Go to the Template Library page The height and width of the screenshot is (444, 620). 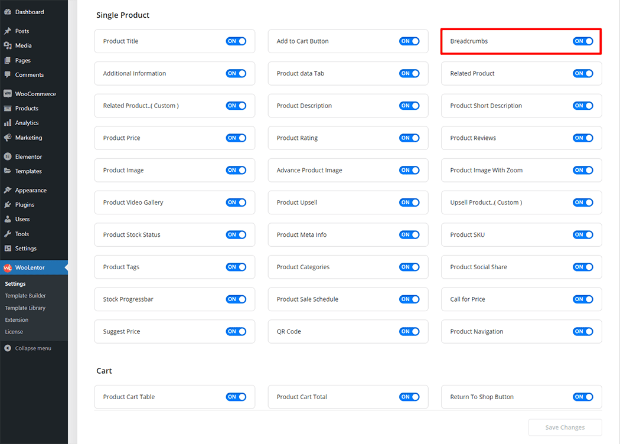pos(25,308)
